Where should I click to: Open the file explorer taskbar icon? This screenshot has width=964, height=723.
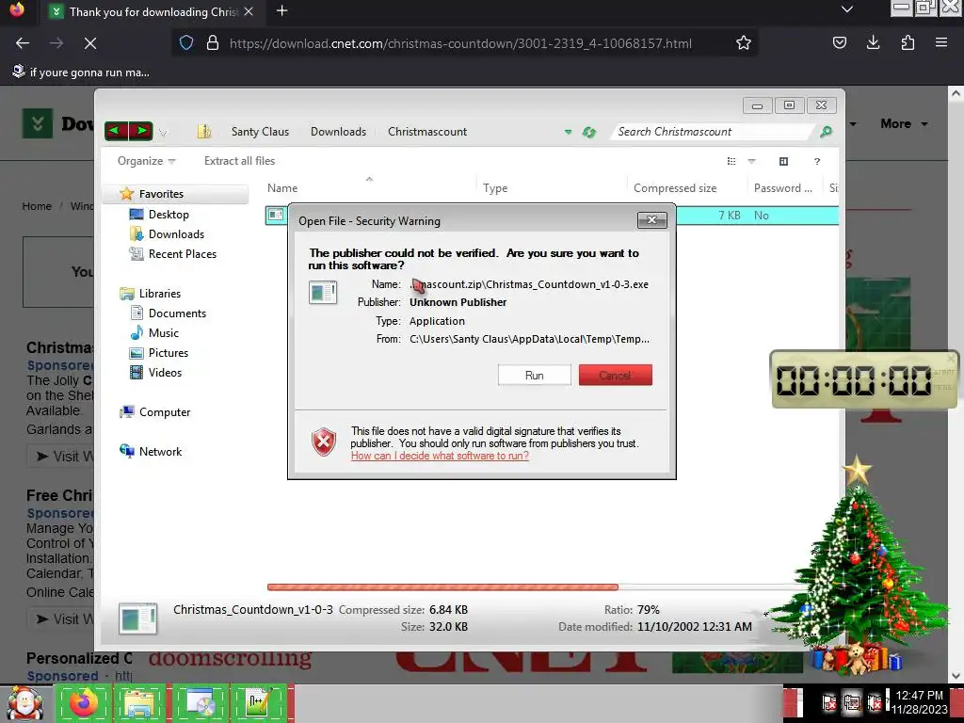[141, 703]
